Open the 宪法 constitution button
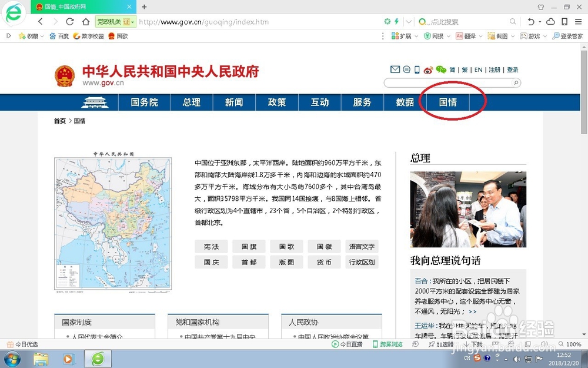Viewport: 588px width, 368px height. click(211, 246)
